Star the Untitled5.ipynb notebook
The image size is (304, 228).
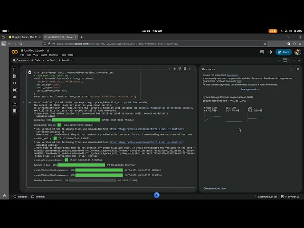click(x=48, y=50)
